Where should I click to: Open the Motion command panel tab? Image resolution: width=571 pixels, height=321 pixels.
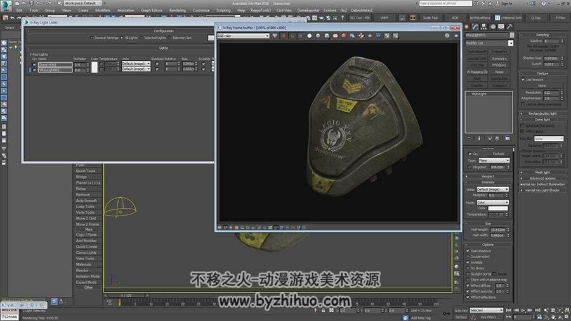(x=493, y=27)
